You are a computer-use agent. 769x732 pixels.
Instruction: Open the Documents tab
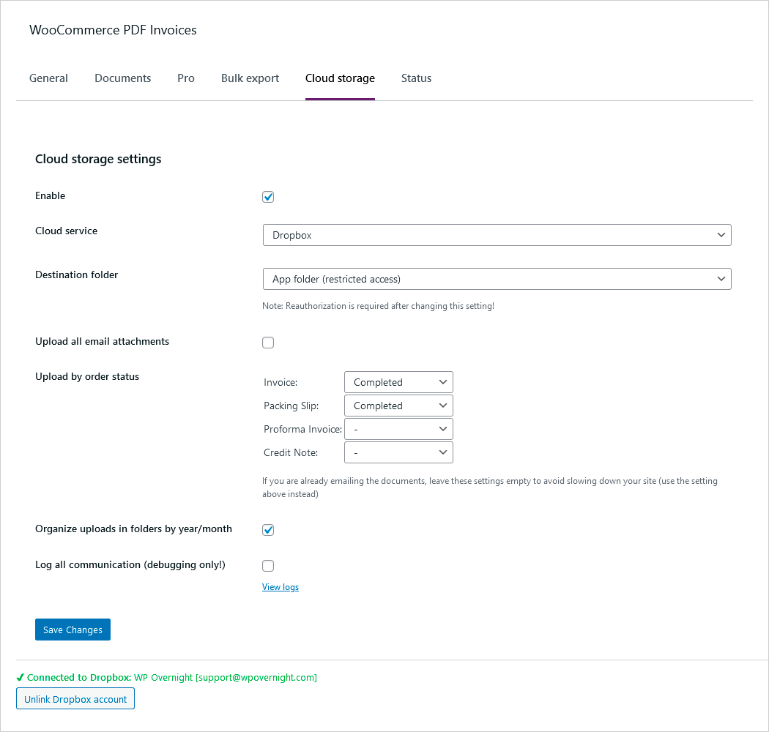pyautogui.click(x=122, y=78)
